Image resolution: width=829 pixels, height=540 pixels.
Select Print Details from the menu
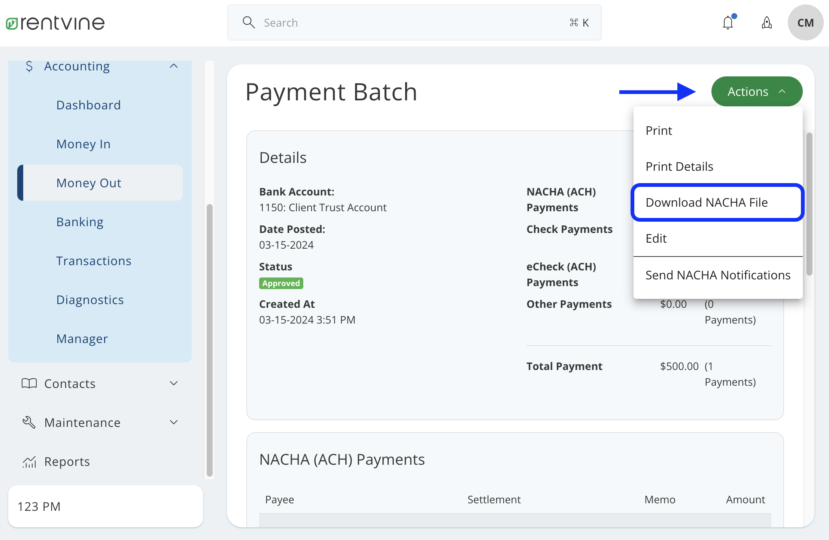point(679,166)
